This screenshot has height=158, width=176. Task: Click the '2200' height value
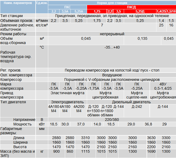151,147
